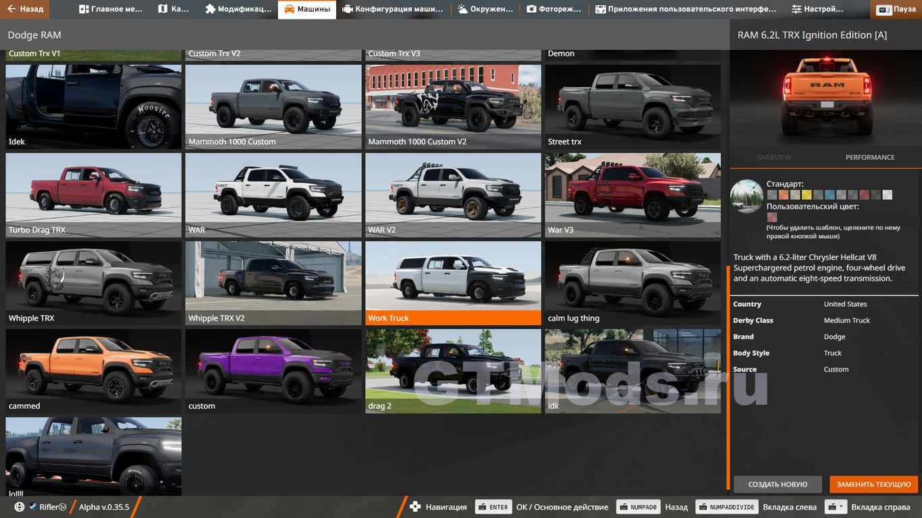This screenshot has height=518, width=922.
Task: Click the Medium Truck derby class value
Action: [846, 320]
